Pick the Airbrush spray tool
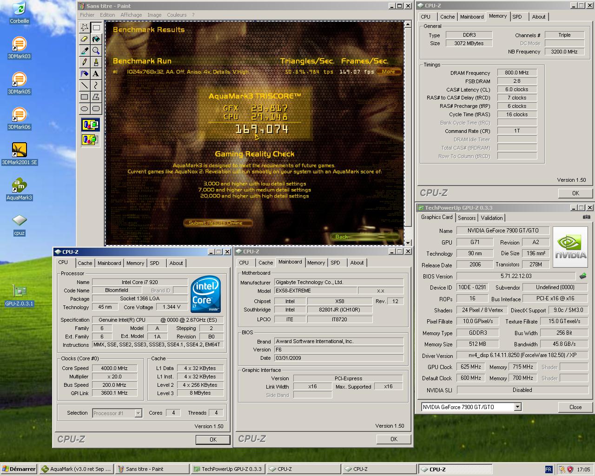Screen dimensions: 595x476 point(85,73)
